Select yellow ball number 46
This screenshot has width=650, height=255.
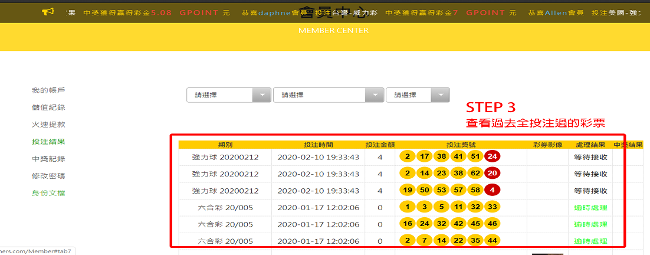[x=492, y=225]
